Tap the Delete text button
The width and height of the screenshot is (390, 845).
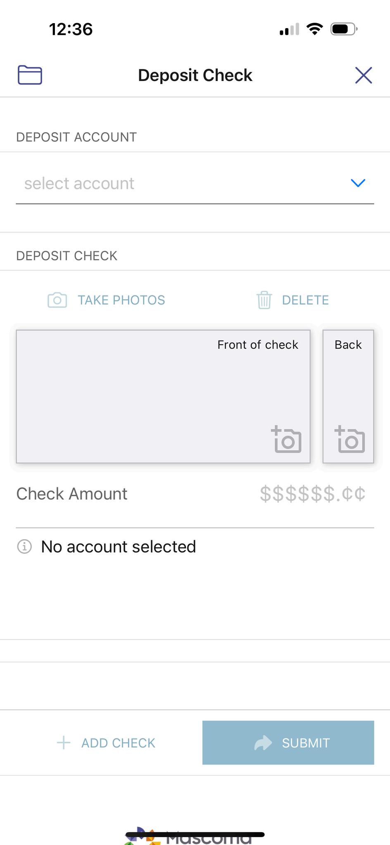pyautogui.click(x=305, y=300)
